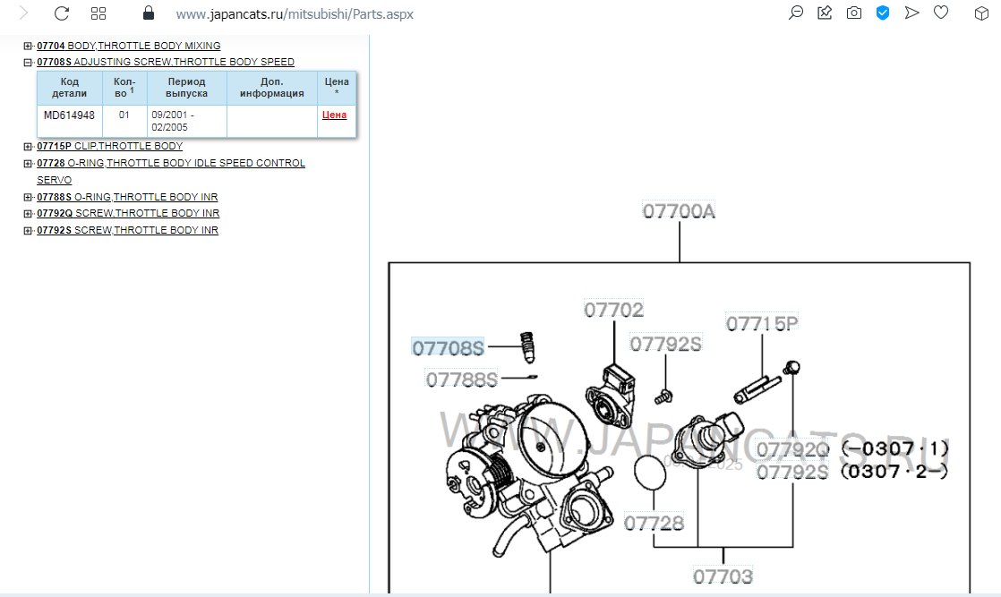Expand the 07792S SCREW node
This screenshot has height=597, width=1001.
coord(28,231)
